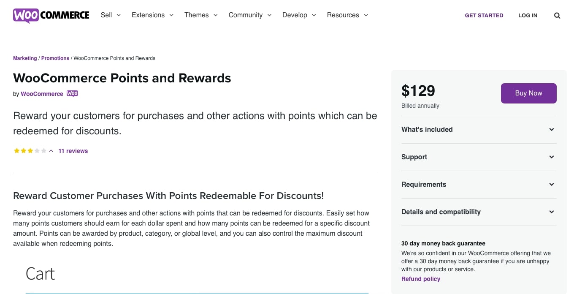
Task: Click Log In in the header
Action: (528, 16)
